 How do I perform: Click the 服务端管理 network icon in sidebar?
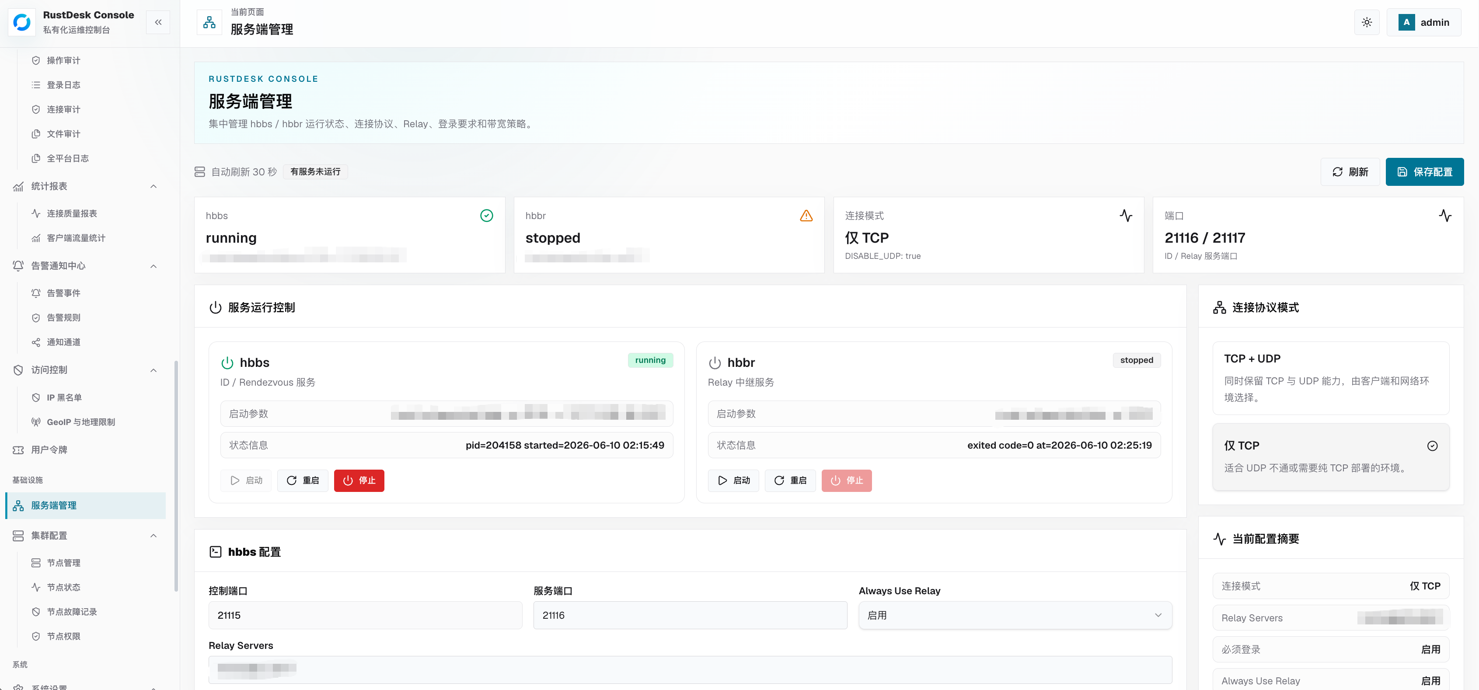18,506
